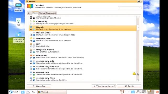168x94 pixels.
Task: Select the elementary Xfce icon theme
Action: [83, 79]
